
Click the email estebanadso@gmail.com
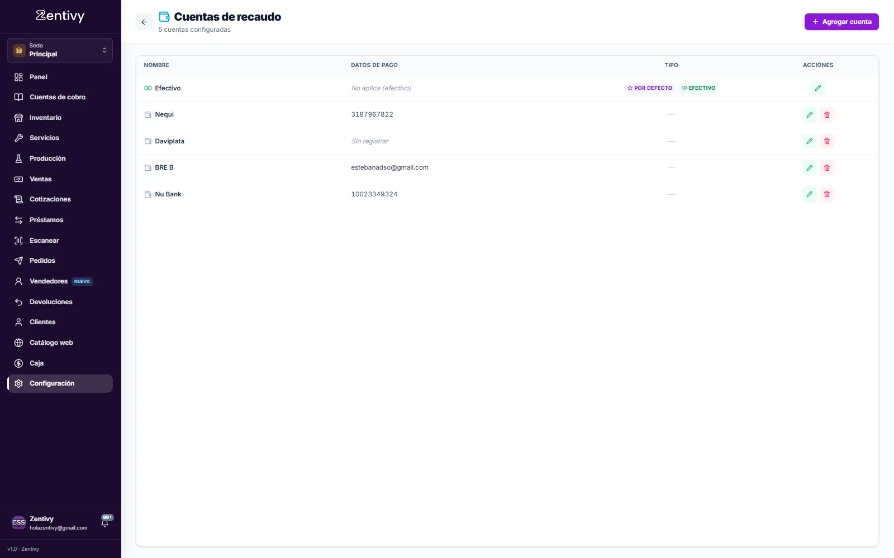click(x=389, y=167)
